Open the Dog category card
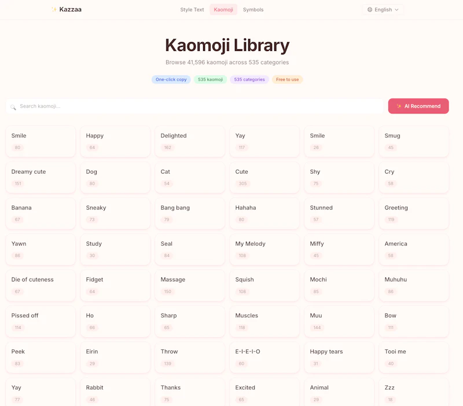Viewport: 463px width, 406px height. coord(115,177)
